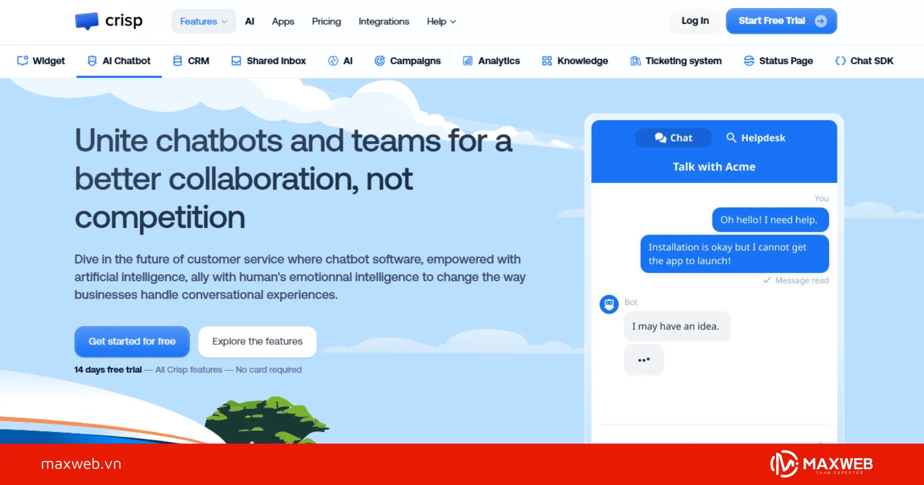Select the Integrations menu item
The height and width of the screenshot is (485, 924).
point(383,21)
